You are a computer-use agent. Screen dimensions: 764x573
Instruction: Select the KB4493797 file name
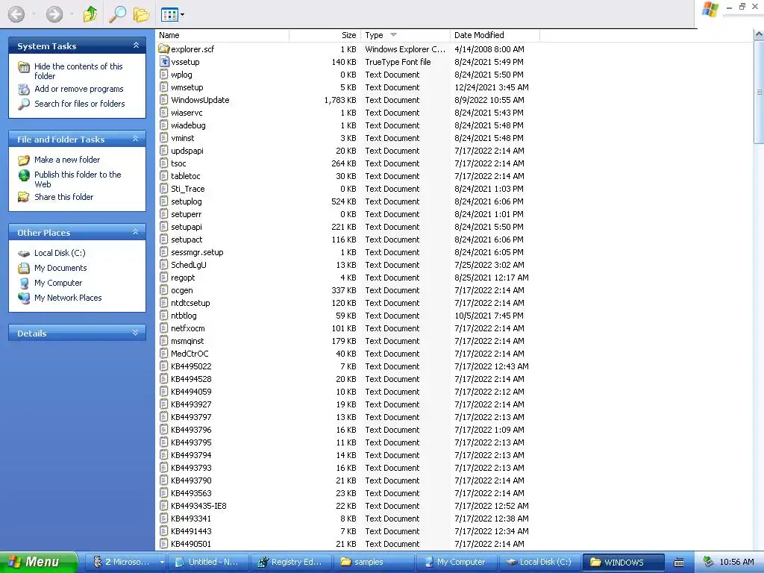point(191,416)
